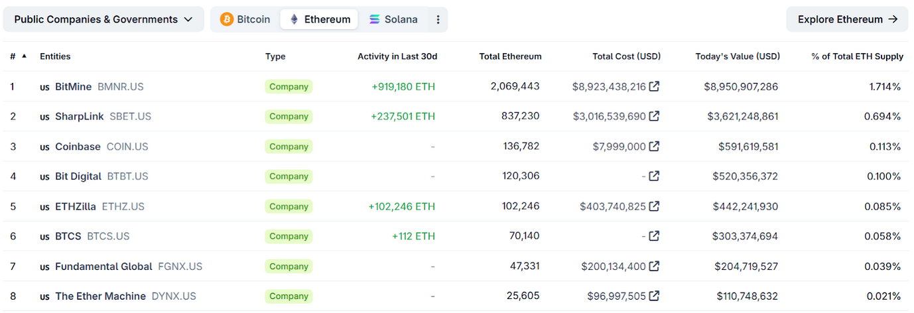
Task: Click Fundamental Global cost external link icon
Action: click(654, 266)
